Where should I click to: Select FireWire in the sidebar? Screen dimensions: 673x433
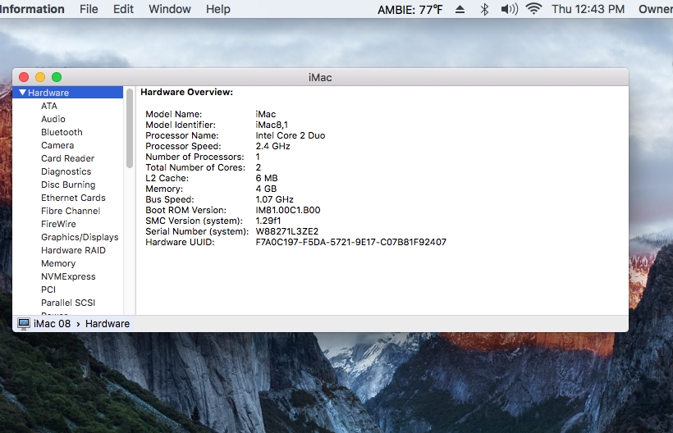pos(58,224)
